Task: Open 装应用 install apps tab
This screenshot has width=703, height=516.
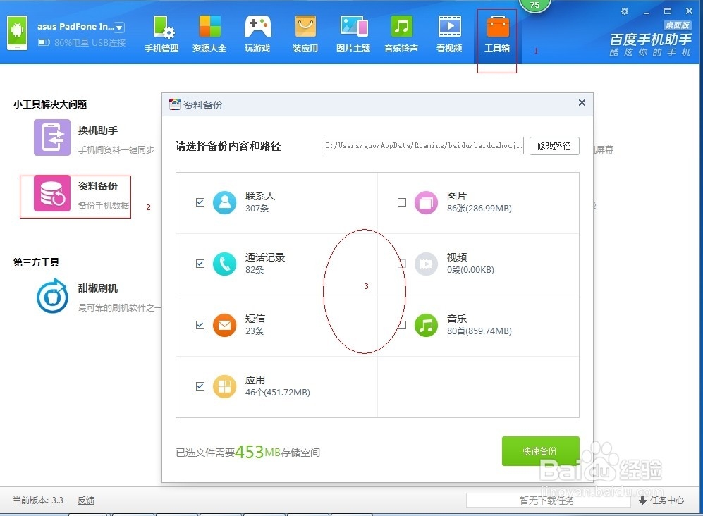Action: [x=305, y=34]
